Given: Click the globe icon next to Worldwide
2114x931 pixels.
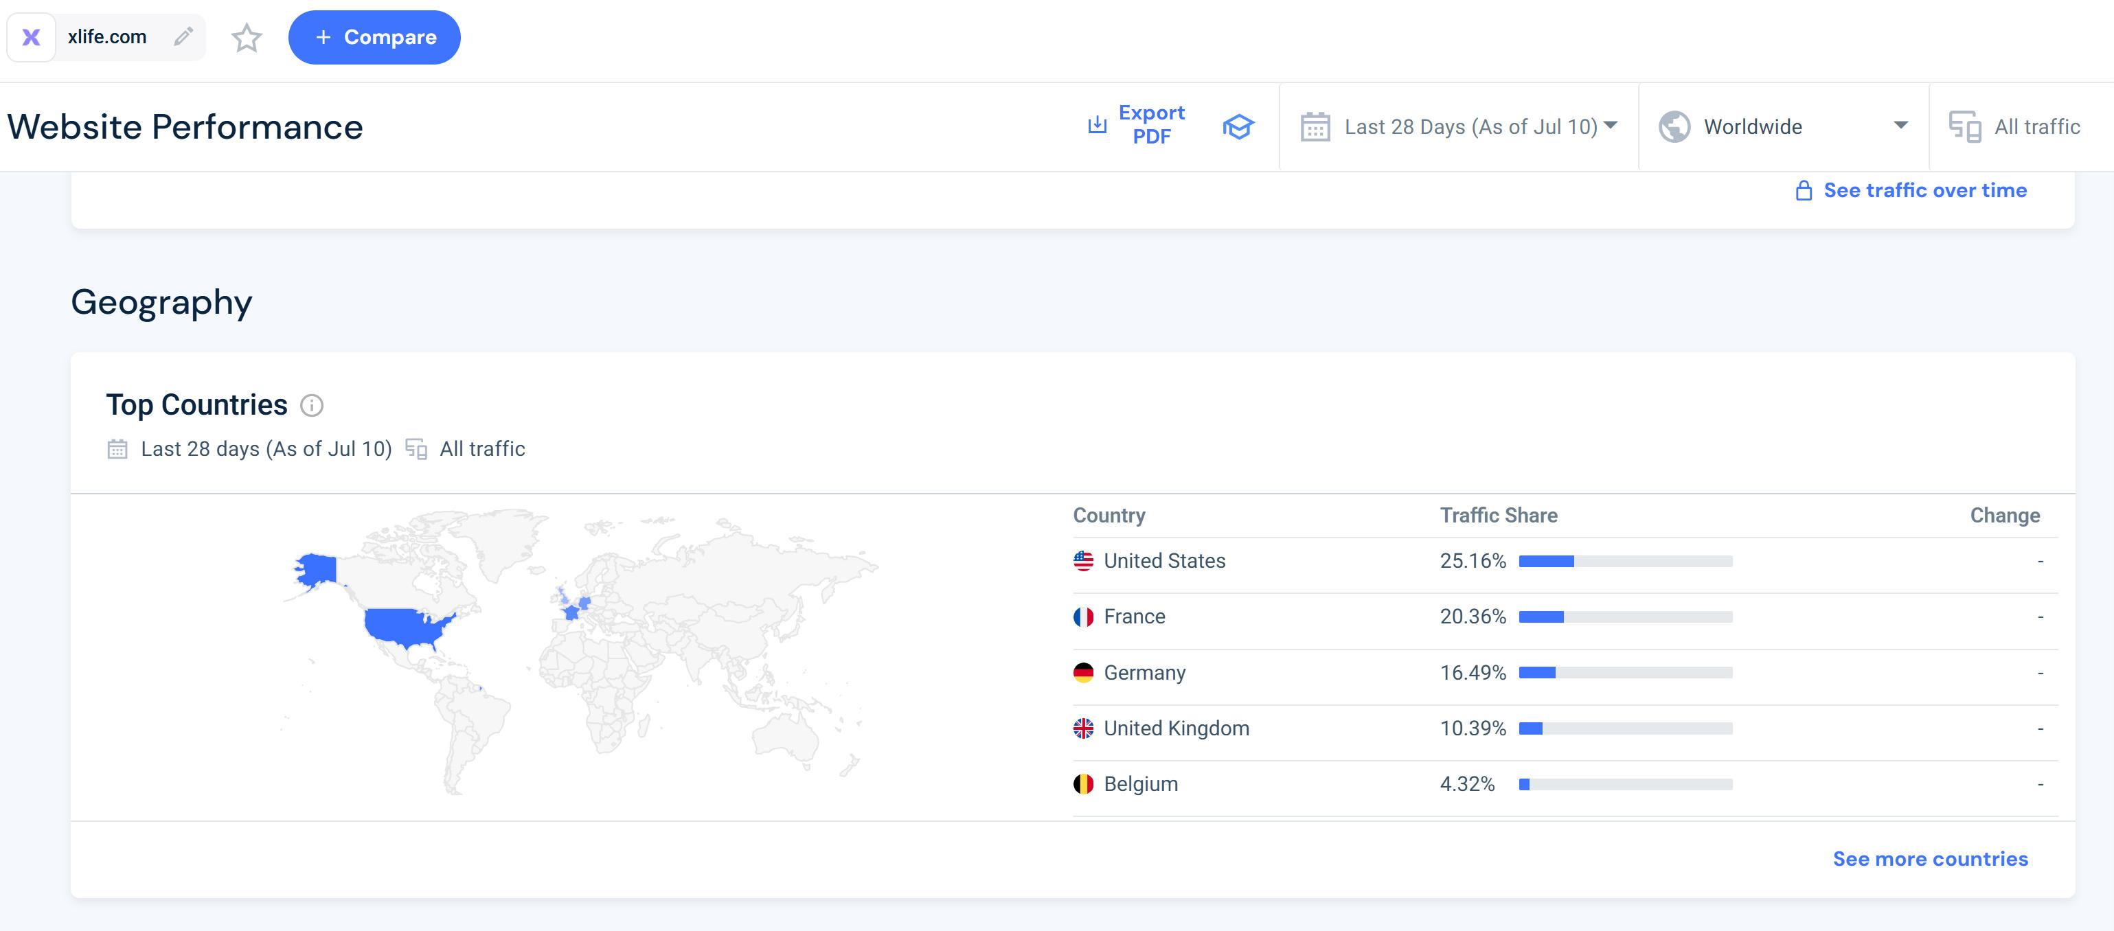Looking at the screenshot, I should point(1674,127).
